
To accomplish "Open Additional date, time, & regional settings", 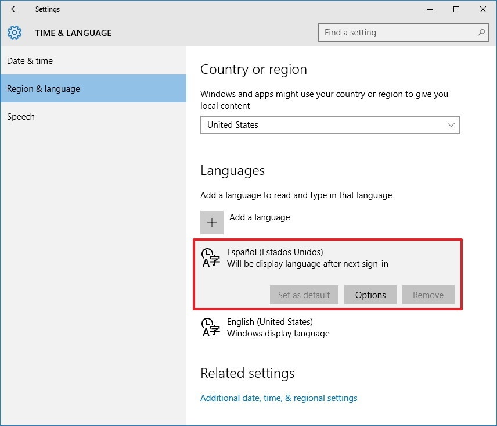I will coord(279,398).
